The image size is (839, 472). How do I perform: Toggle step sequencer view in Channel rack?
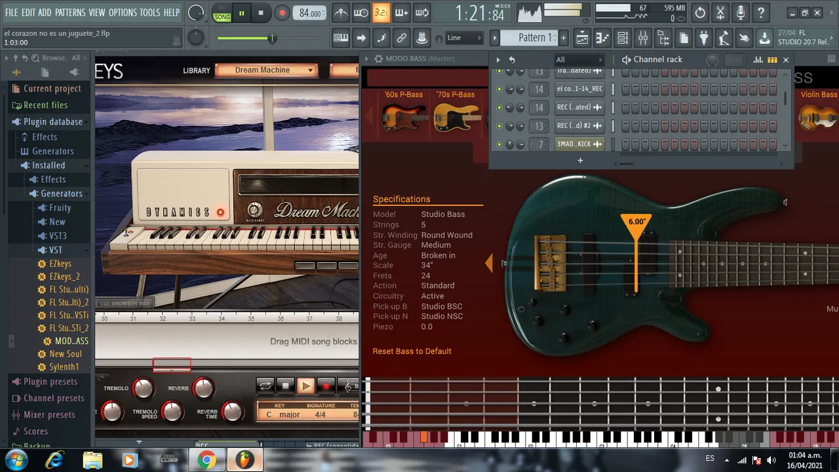[772, 60]
